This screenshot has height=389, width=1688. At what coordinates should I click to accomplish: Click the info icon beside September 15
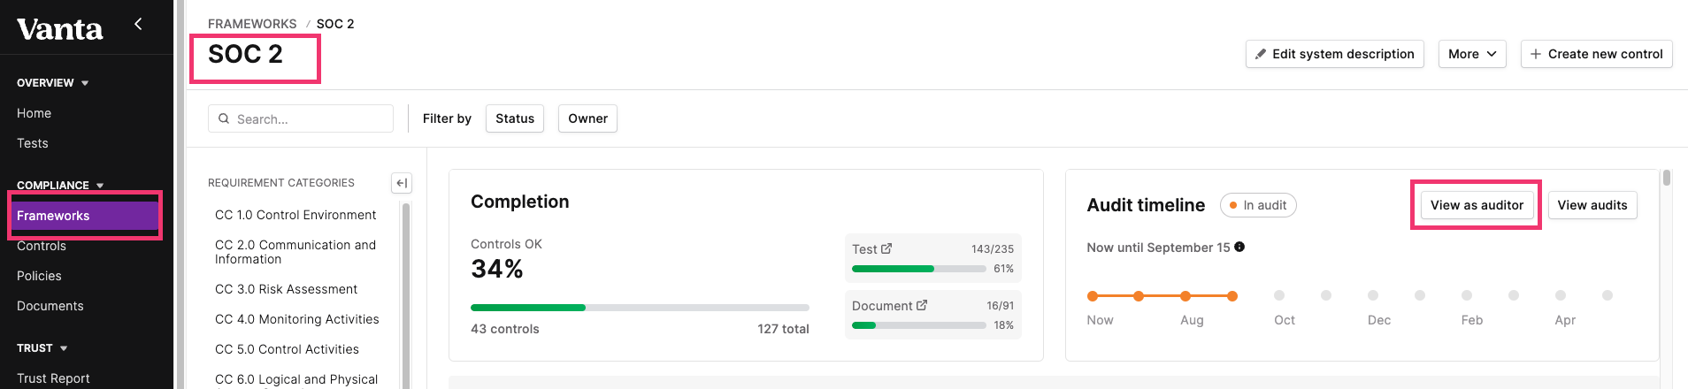click(x=1239, y=247)
